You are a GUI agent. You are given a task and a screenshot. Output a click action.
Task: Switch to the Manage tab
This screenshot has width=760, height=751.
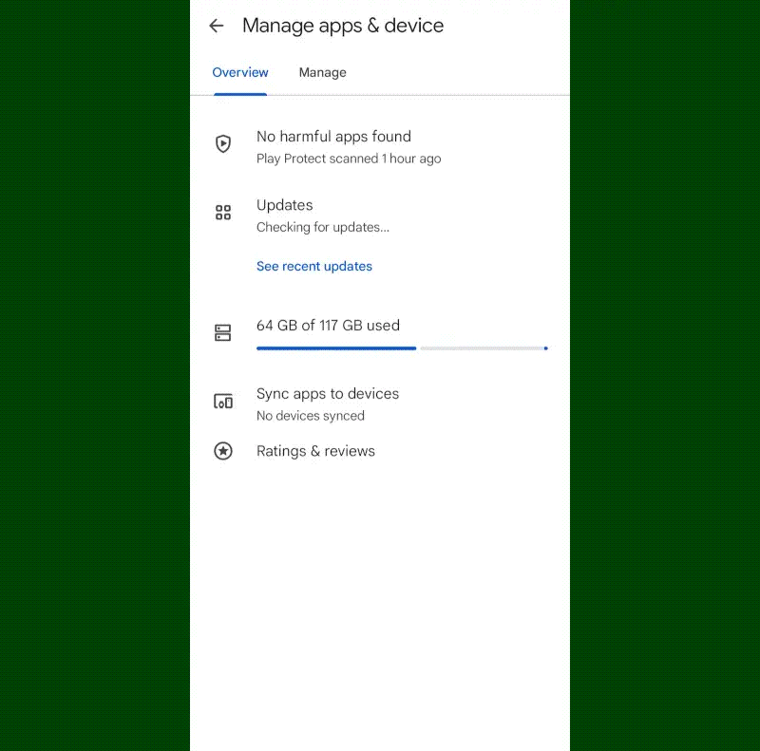(x=322, y=72)
